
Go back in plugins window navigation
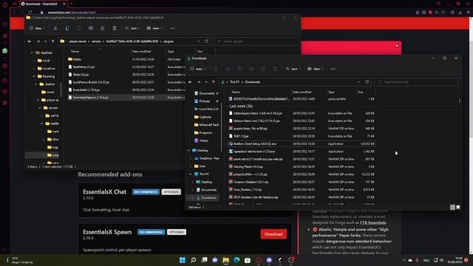[x=30, y=41]
